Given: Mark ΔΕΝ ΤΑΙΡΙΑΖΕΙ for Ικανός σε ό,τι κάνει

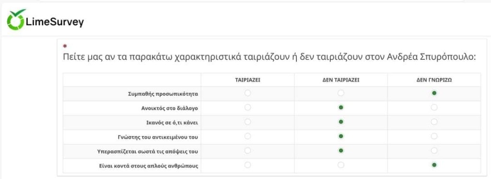Looking at the screenshot, I should pos(341,122).
